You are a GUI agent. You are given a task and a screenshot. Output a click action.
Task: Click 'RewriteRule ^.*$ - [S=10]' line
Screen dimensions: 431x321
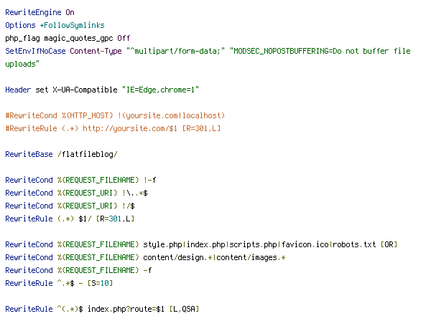tap(59, 283)
